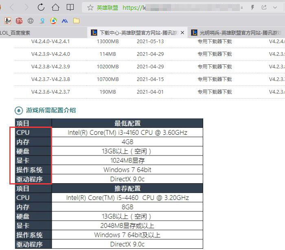The width and height of the screenshot is (285, 250).
Task: Click the download arrow icon beside 游戏所需配置介绍
Action: 19,110
